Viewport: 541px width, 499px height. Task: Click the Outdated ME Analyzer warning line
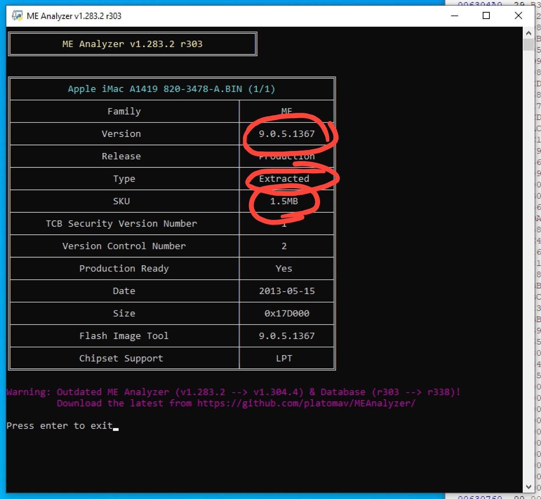tap(233, 392)
